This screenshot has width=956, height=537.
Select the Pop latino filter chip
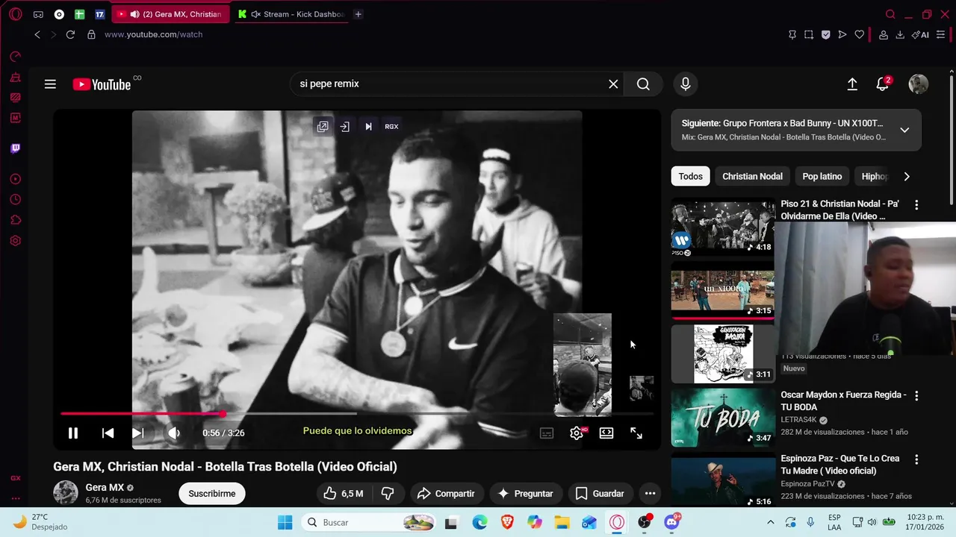pos(822,177)
